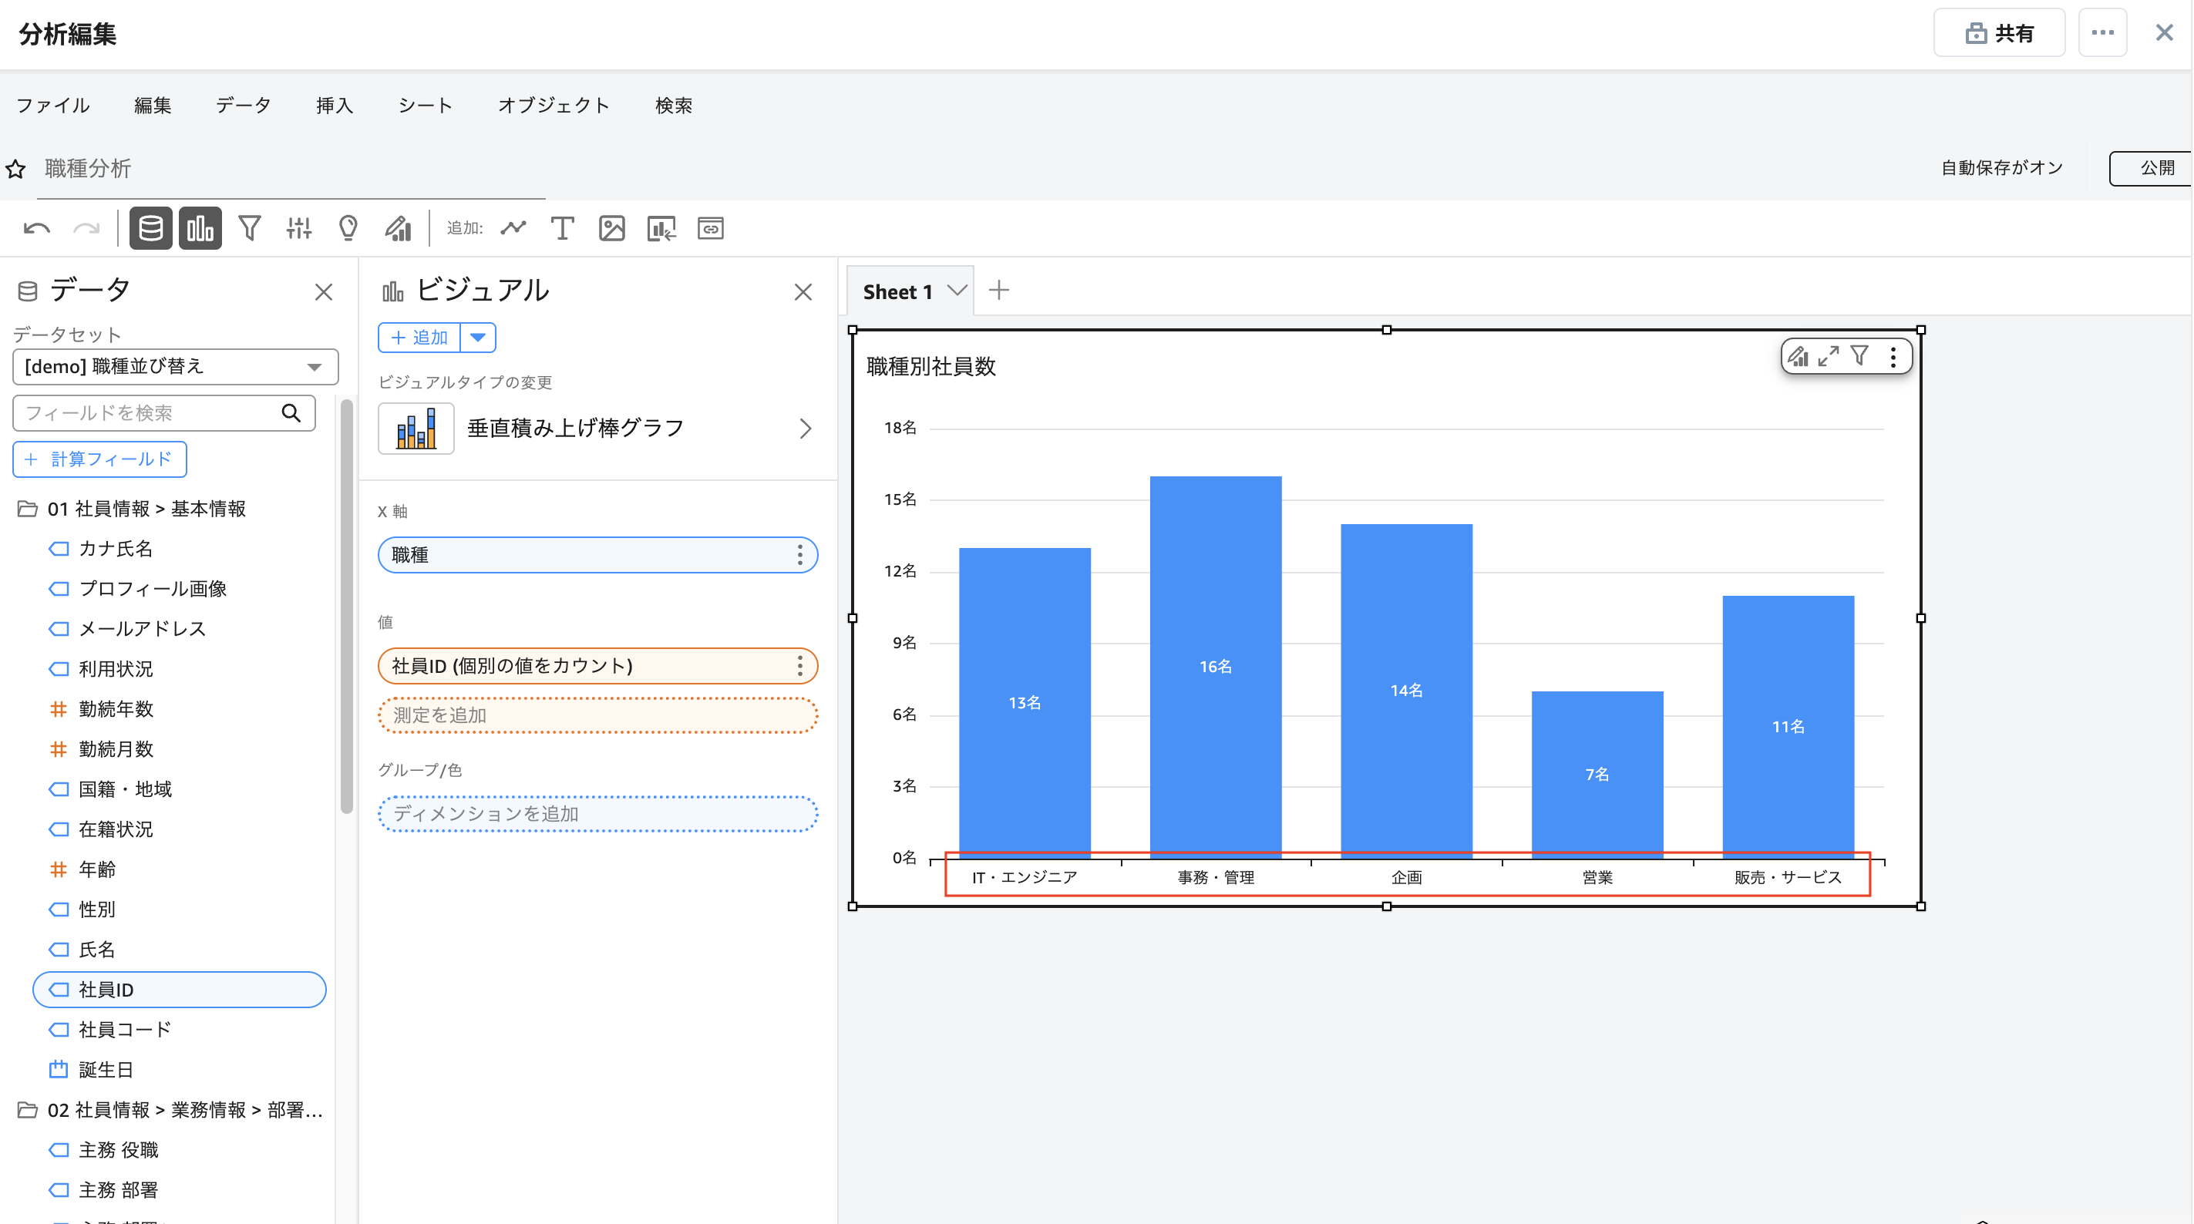Click the 共有 share button
Viewport: 2194px width, 1224px height.
click(x=1998, y=33)
